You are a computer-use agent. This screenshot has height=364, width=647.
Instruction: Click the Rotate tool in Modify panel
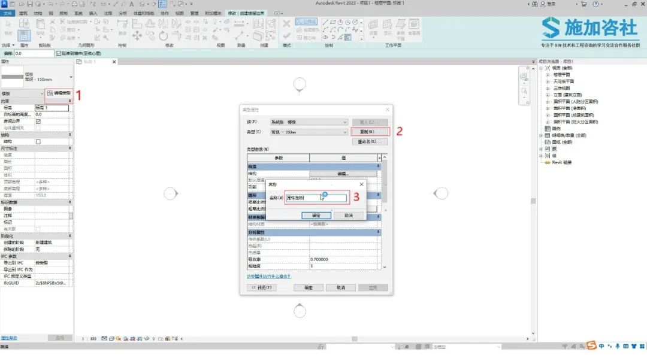click(163, 36)
